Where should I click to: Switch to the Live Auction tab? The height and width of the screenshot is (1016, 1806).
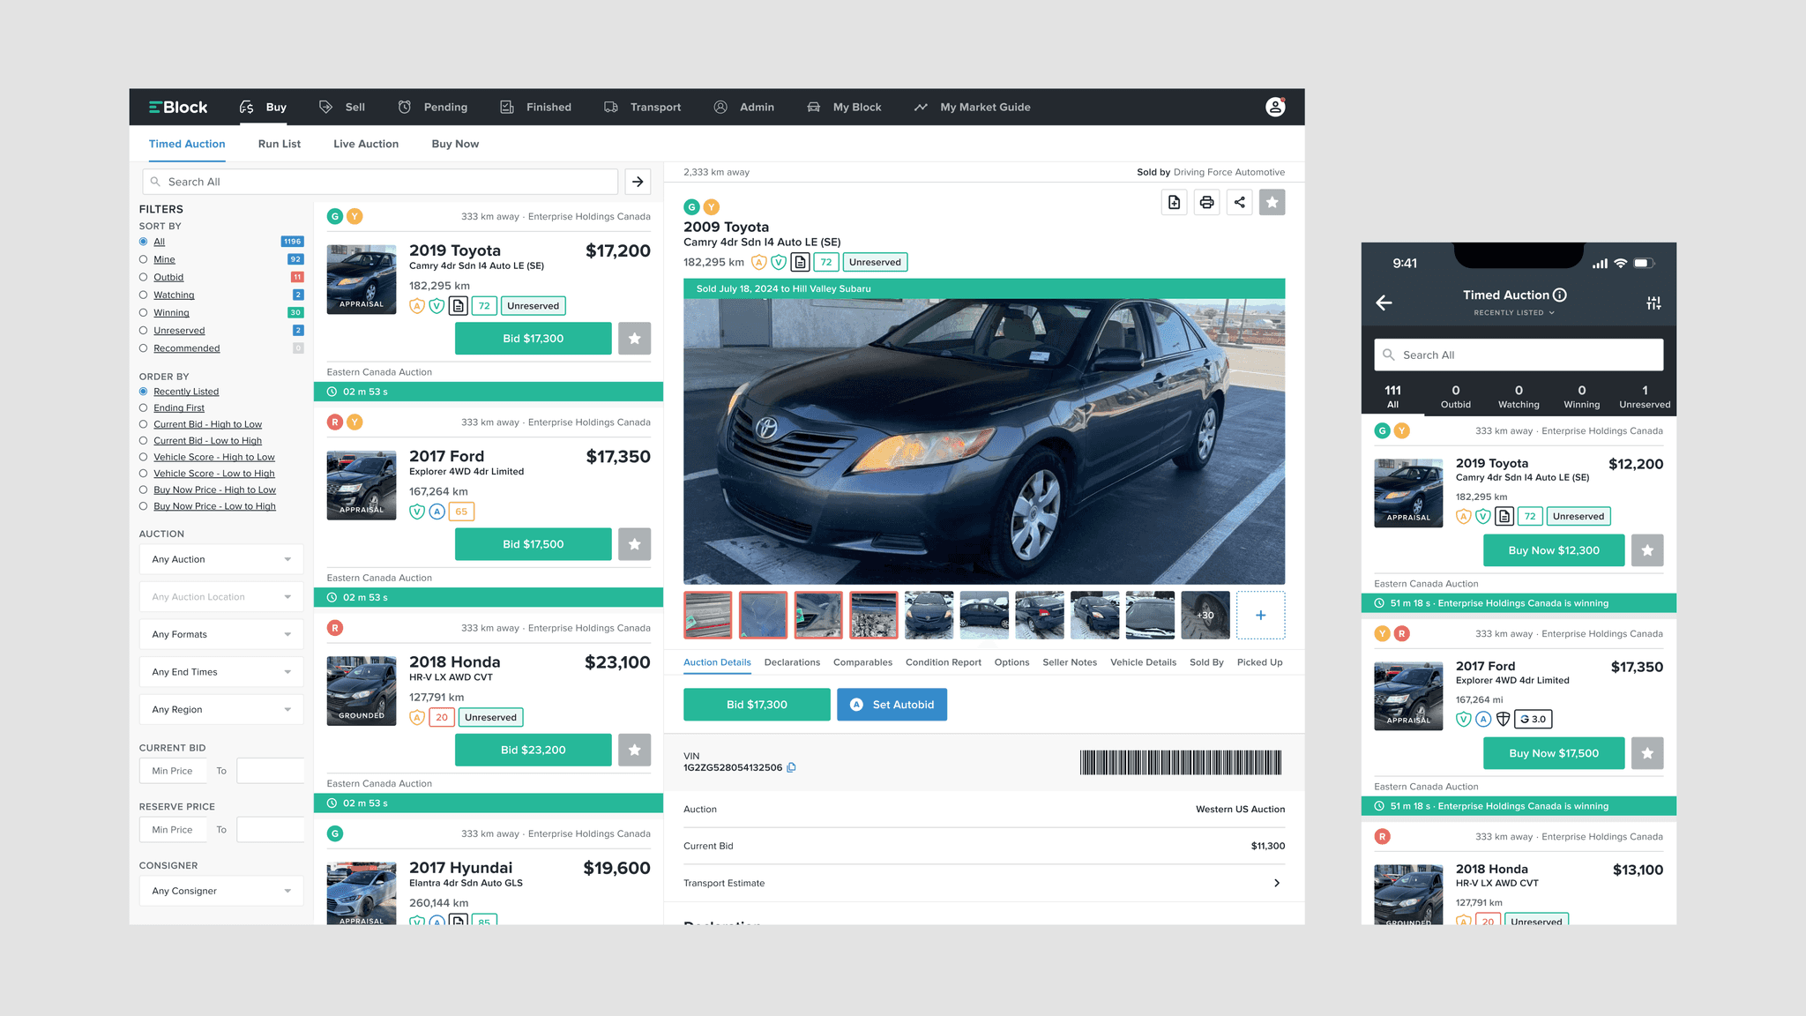(x=365, y=144)
